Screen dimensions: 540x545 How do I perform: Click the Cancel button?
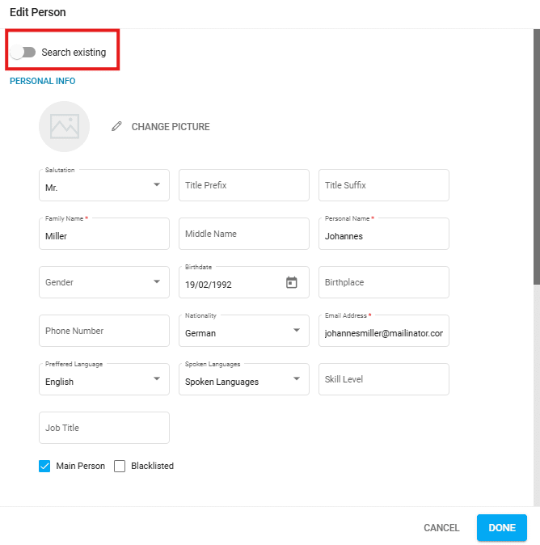[x=441, y=528]
